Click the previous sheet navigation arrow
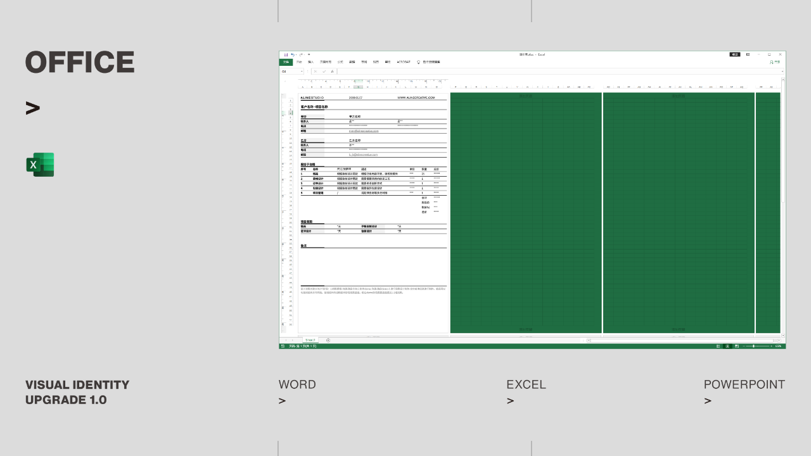This screenshot has height=456, width=811. click(x=286, y=340)
